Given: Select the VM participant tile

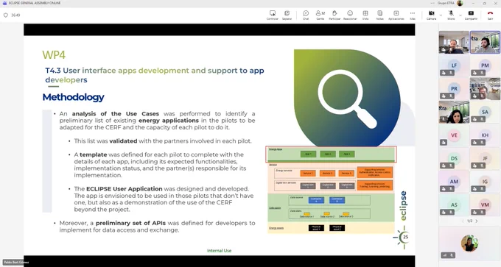Looking at the screenshot, I should click(x=485, y=205).
